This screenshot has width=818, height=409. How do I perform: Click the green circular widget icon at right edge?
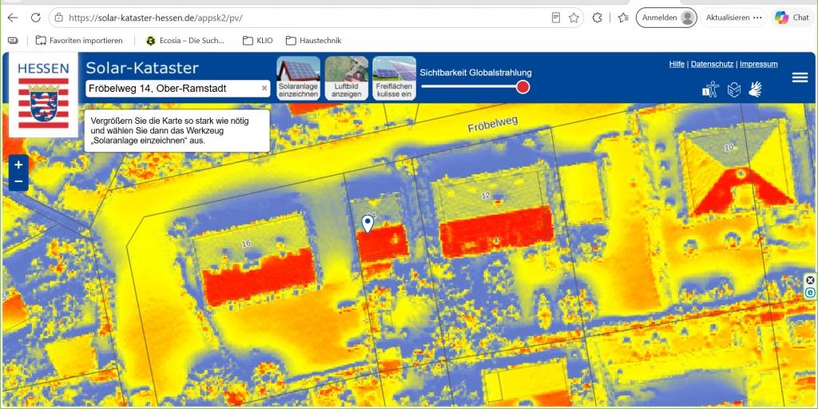coord(810,292)
